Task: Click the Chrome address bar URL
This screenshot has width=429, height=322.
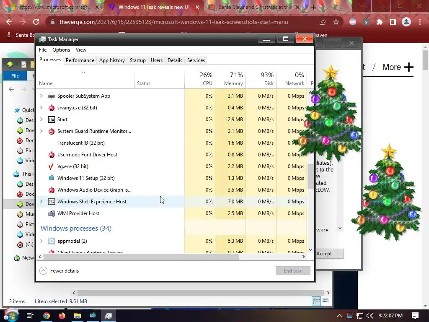Action: pos(173,22)
